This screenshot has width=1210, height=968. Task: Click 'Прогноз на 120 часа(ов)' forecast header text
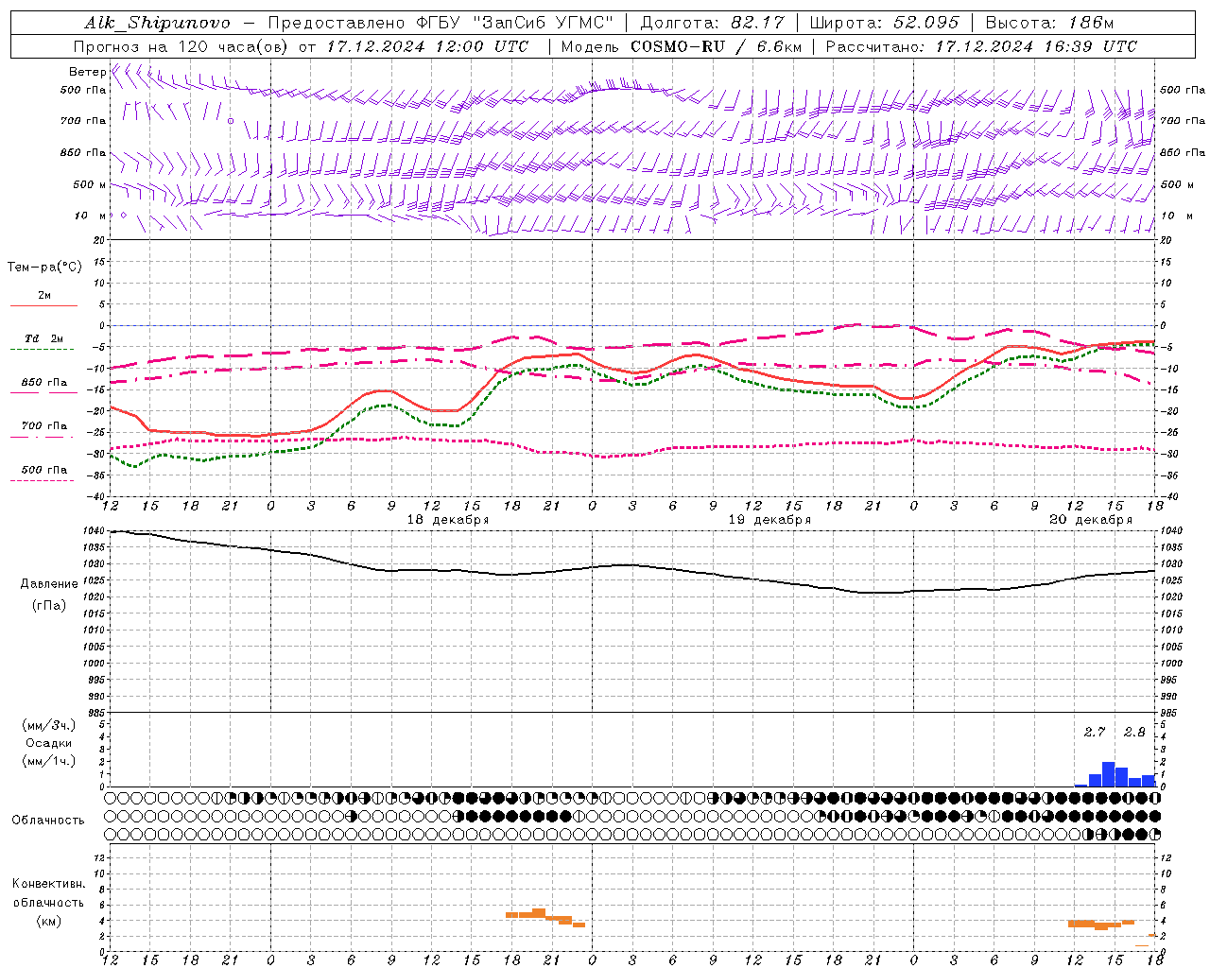tap(182, 46)
